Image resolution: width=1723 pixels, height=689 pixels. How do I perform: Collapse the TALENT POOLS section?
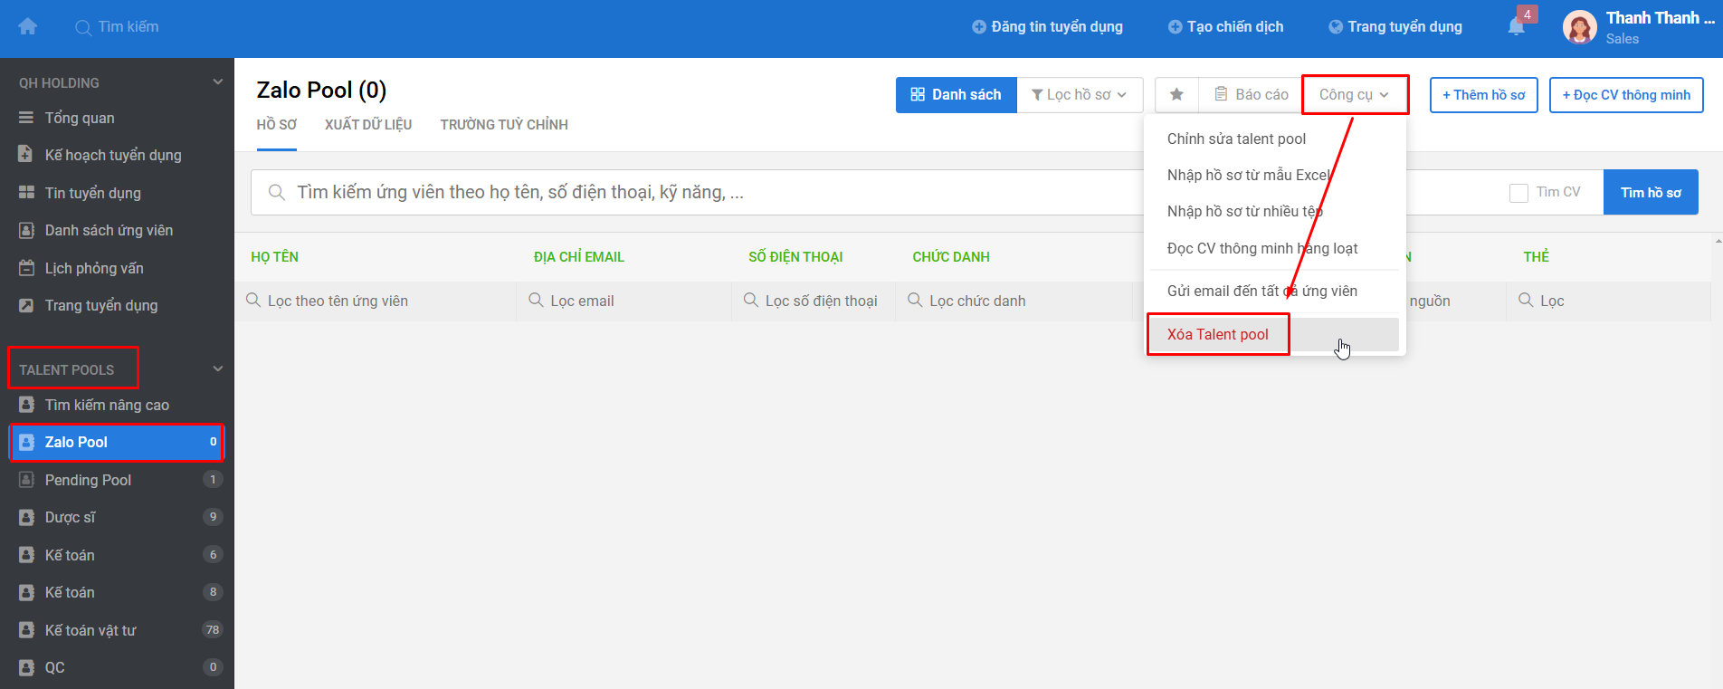pos(217,369)
